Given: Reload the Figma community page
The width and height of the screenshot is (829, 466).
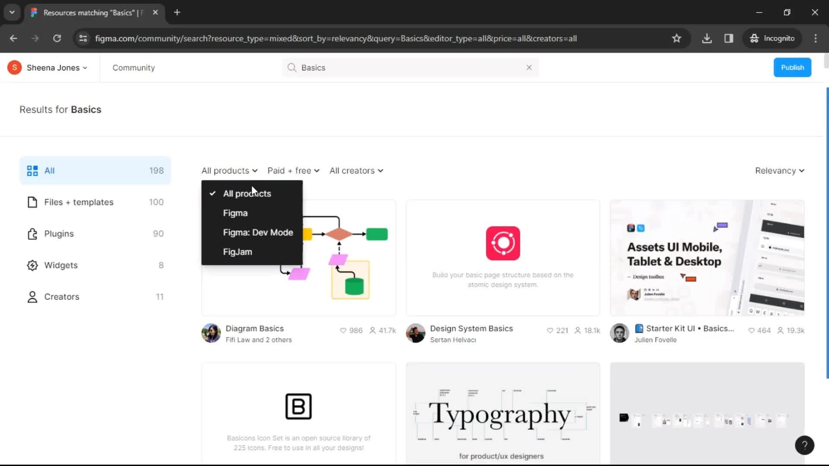Looking at the screenshot, I should tap(57, 38).
